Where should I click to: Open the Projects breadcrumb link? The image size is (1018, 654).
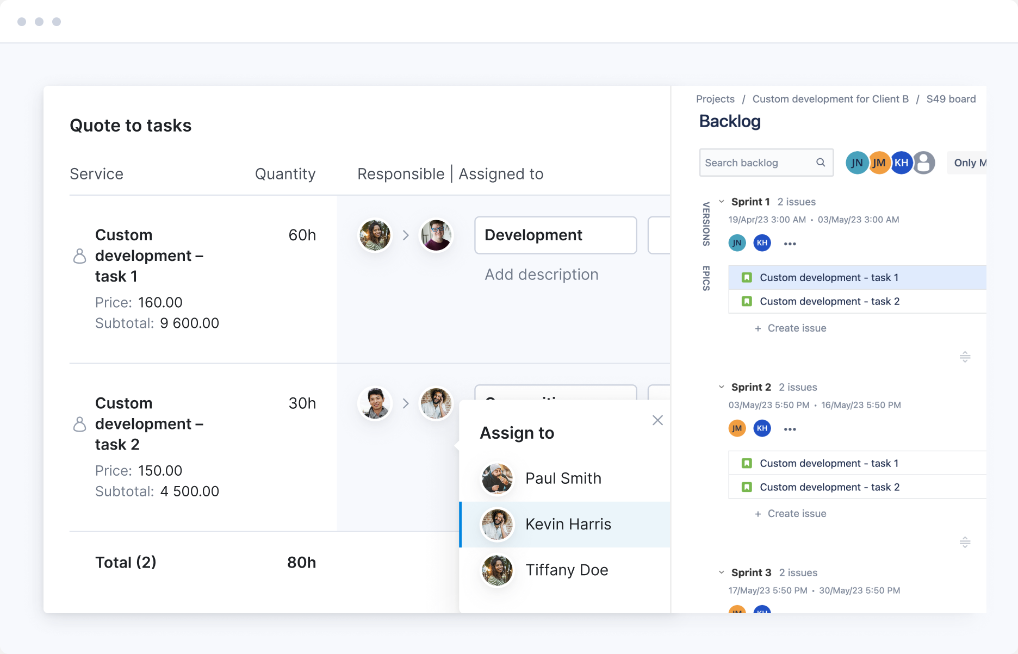[715, 99]
